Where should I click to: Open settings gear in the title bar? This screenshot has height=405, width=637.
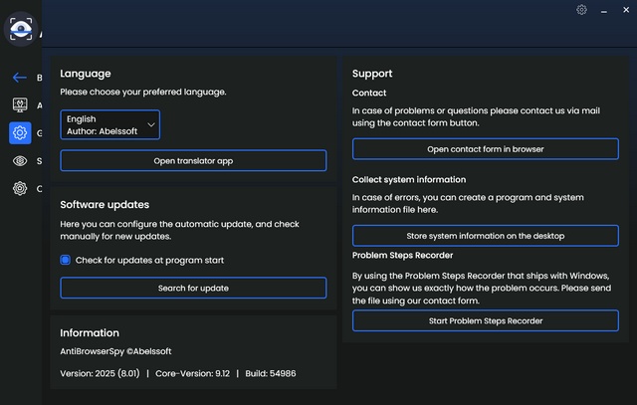581,10
